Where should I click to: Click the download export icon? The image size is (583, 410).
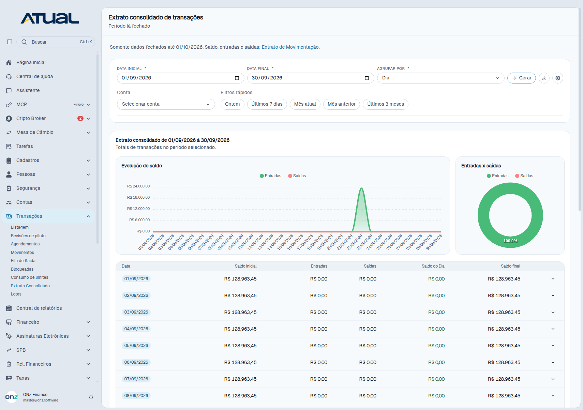click(544, 78)
